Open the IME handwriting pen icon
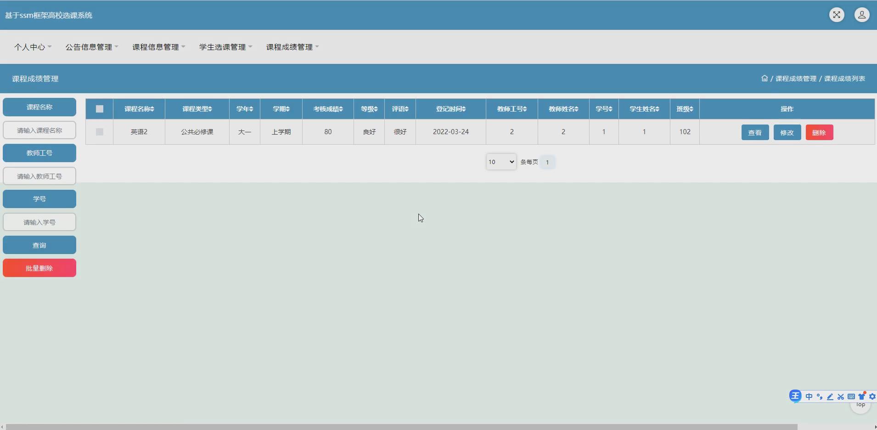The height and width of the screenshot is (430, 877). click(x=830, y=396)
